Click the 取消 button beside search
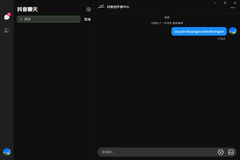This screenshot has height=160, width=240. coord(87,19)
